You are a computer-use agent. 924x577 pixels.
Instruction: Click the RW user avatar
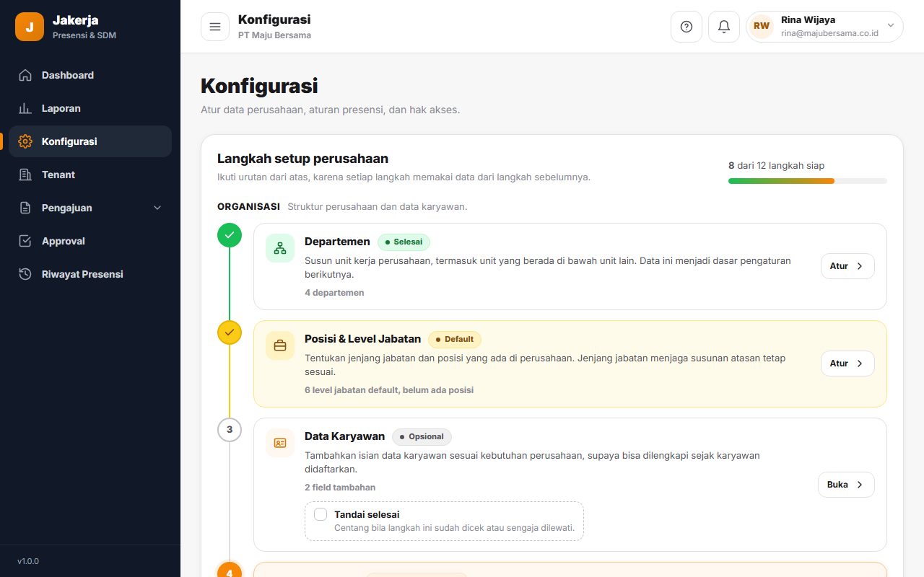(762, 26)
